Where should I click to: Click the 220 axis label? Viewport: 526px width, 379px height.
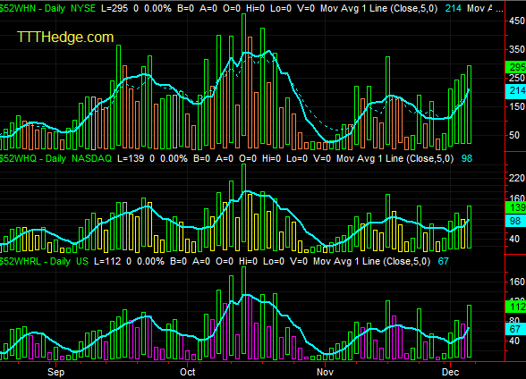(517, 178)
